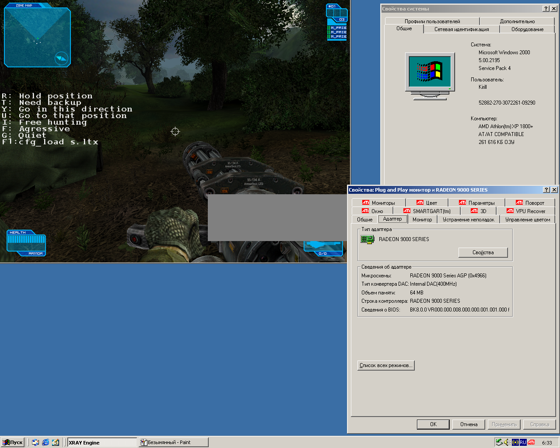Screen dimensions: 560x448
Task: Switch to the Управление цветом tab
Action: coord(528,220)
